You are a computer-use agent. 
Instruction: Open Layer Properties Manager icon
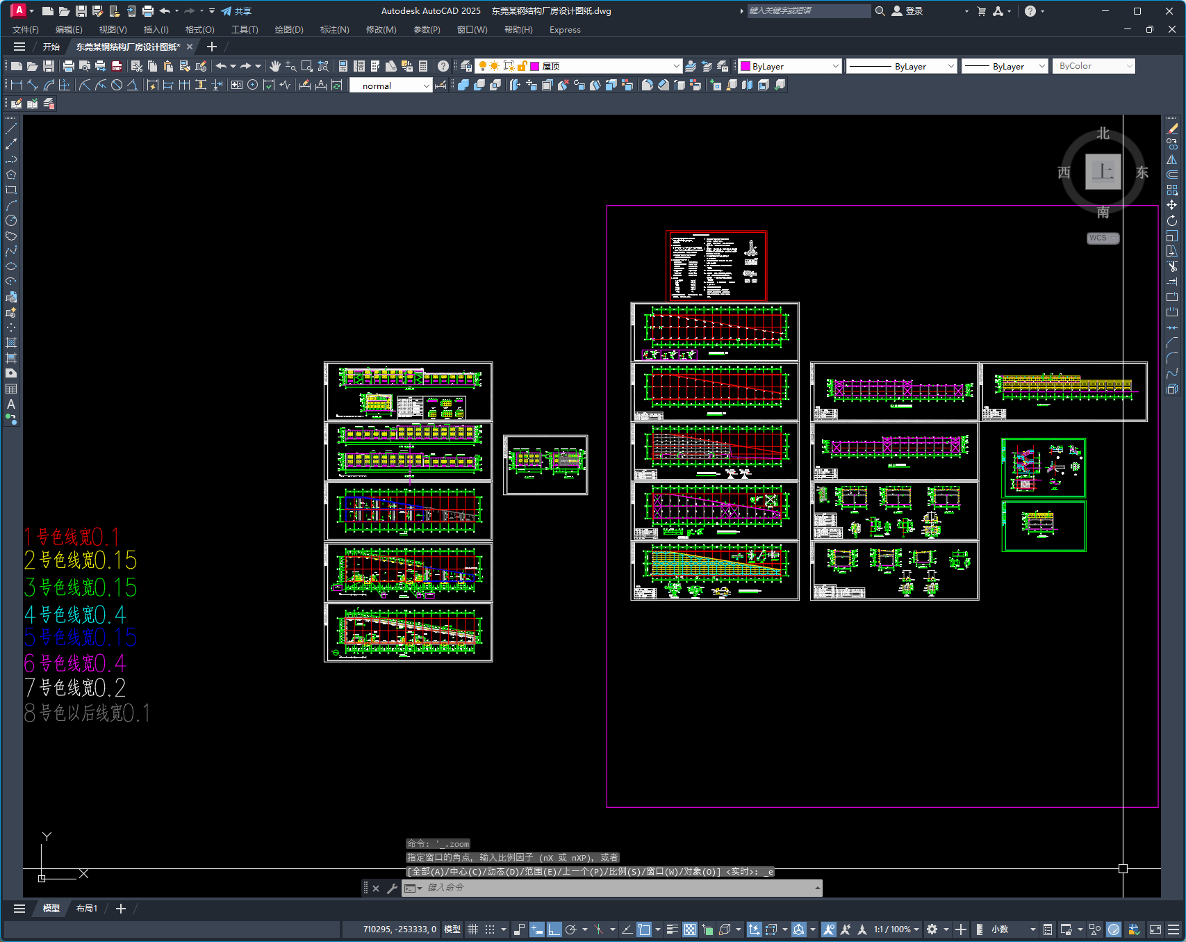click(x=466, y=66)
